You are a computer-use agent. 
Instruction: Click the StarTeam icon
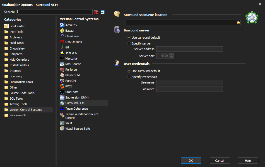point(62,92)
